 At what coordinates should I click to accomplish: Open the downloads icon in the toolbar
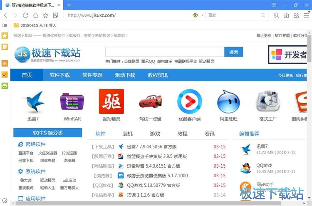pyautogui.click(x=286, y=15)
